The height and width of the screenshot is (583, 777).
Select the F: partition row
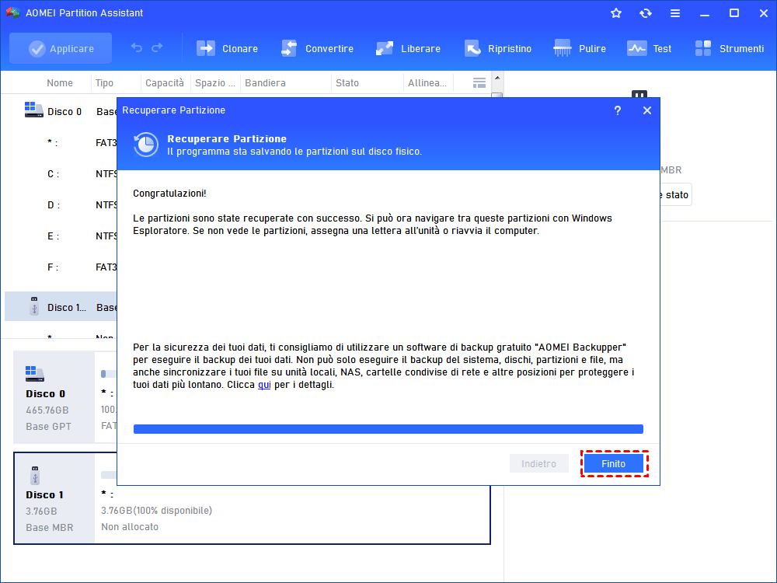click(x=61, y=267)
